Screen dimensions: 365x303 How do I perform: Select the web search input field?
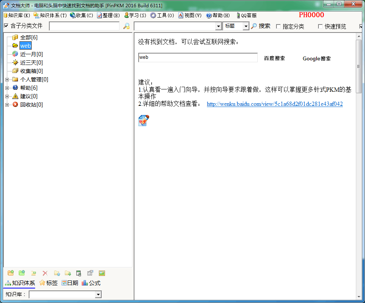[x=198, y=57]
